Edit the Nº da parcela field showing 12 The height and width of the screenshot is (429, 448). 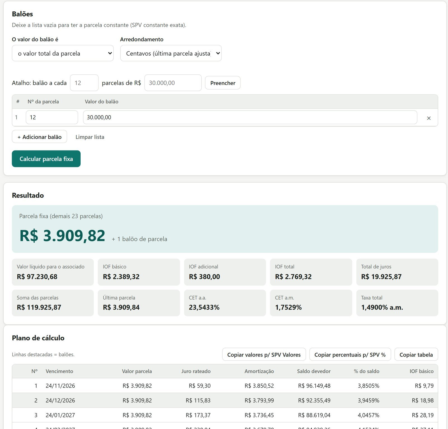pos(52,117)
